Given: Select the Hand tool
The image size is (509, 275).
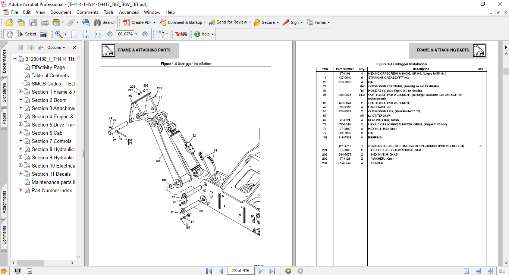Looking at the screenshot, I should coord(9,34).
